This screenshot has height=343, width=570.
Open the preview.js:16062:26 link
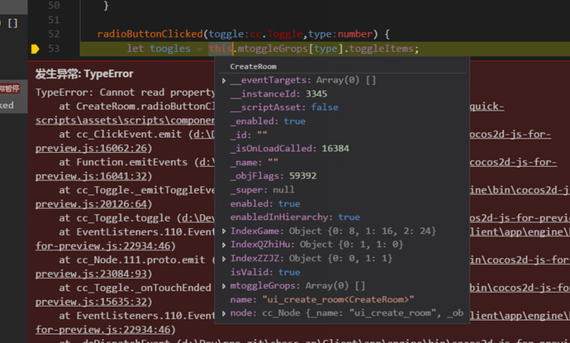(91, 148)
